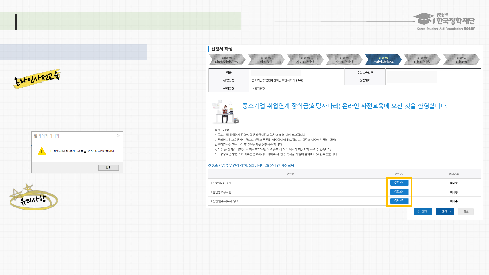Select STEP 01 대학참여여부 확인 step
This screenshot has height=275, width=489.
click(227, 60)
